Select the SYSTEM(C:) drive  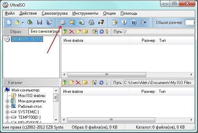pyautogui.click(x=29, y=112)
